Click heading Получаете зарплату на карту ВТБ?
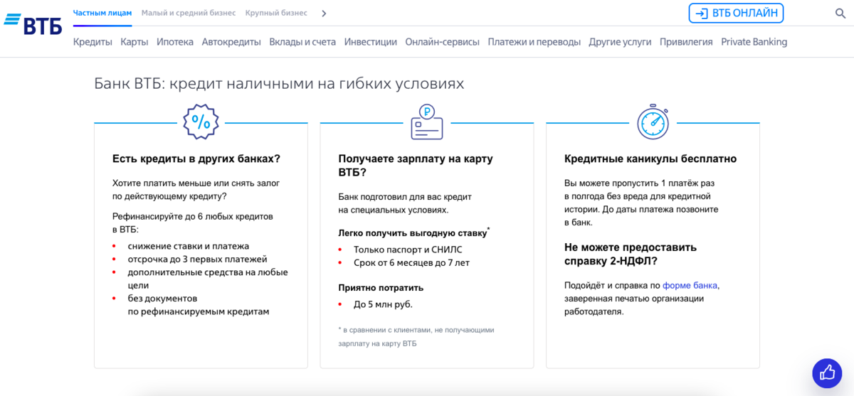The image size is (854, 396). pyautogui.click(x=416, y=166)
